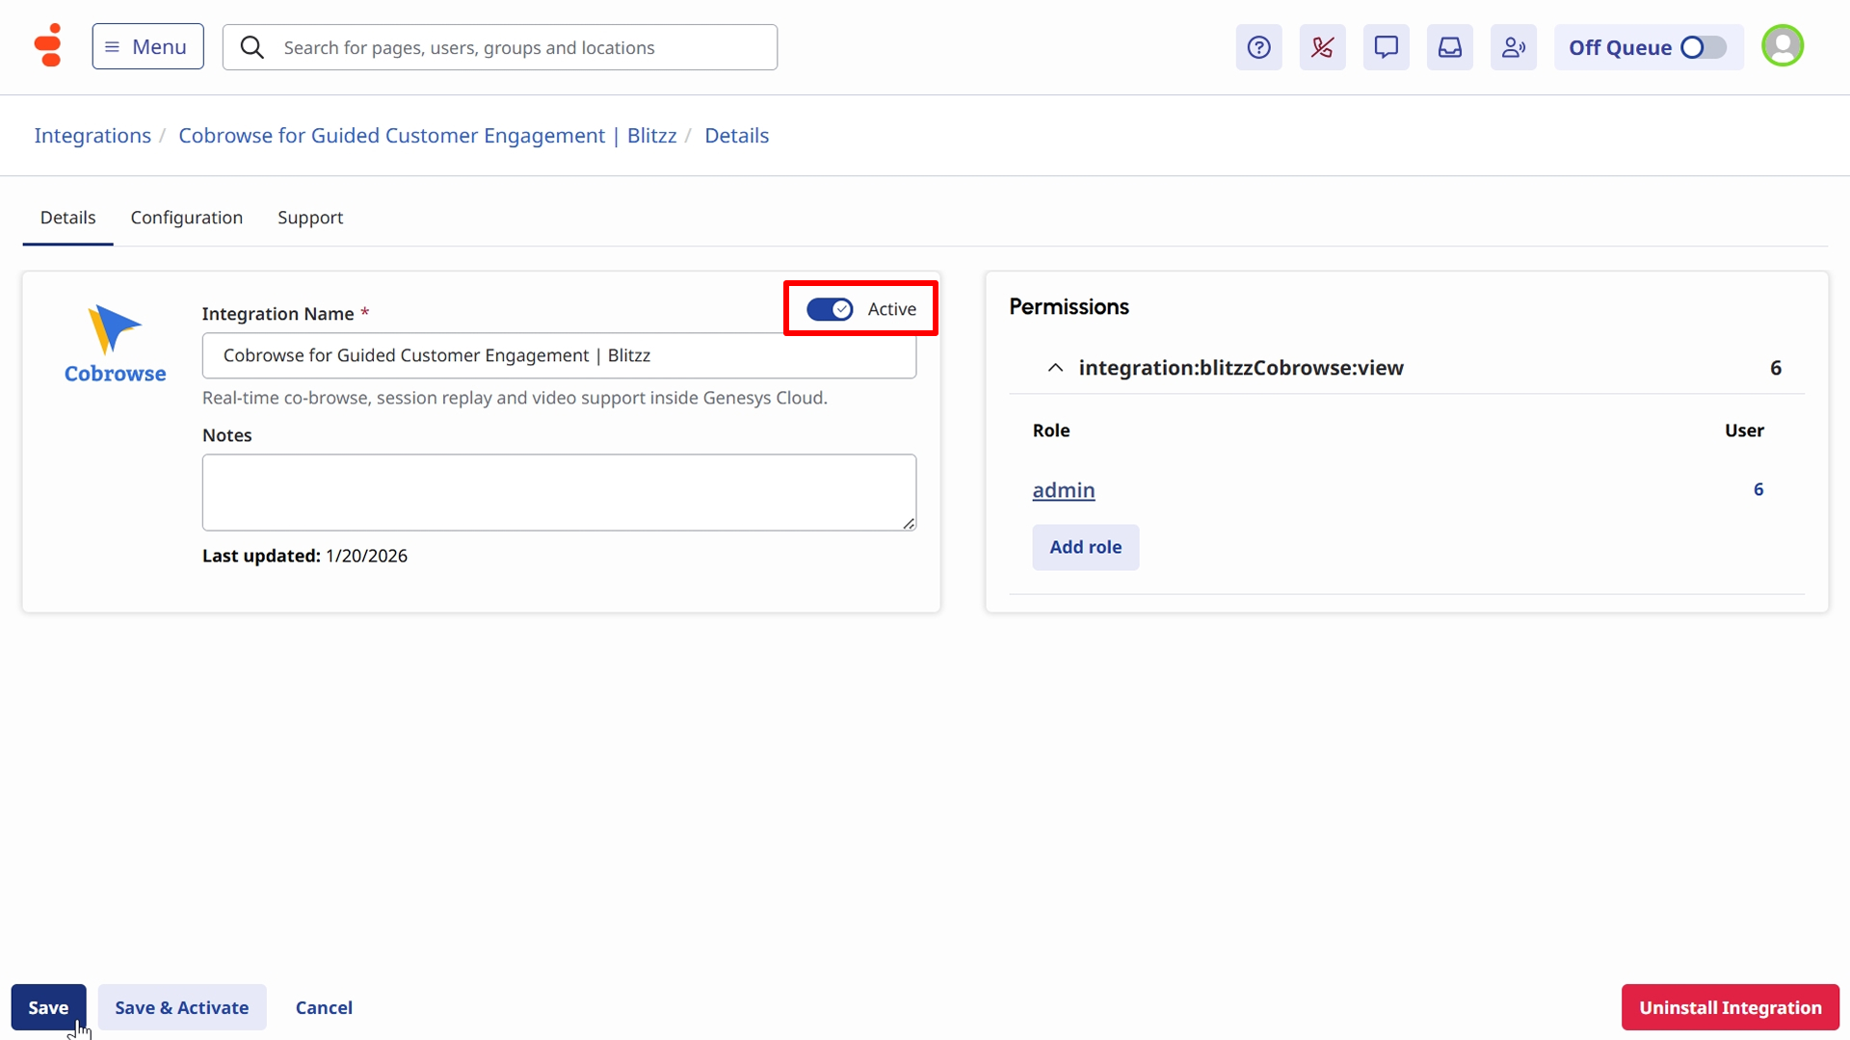Collapse the integration:blitzzCobrowse:view permission
This screenshot has height=1040, width=1850.
[x=1055, y=368]
